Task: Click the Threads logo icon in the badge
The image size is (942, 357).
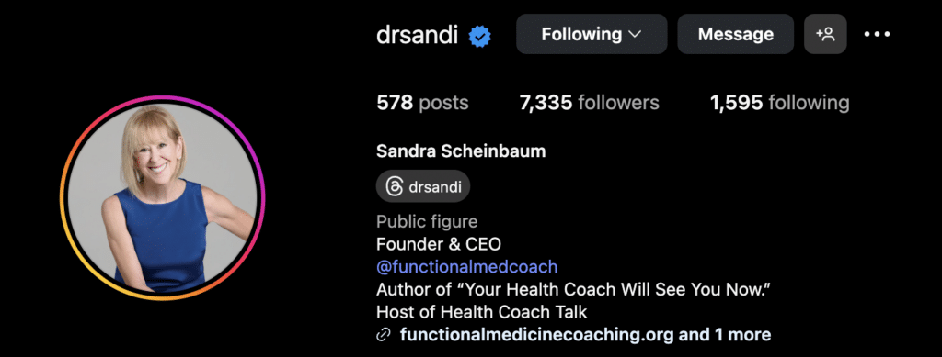Action: point(394,187)
